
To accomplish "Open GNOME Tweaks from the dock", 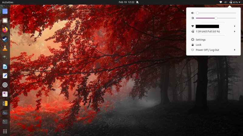I will tap(5, 94).
